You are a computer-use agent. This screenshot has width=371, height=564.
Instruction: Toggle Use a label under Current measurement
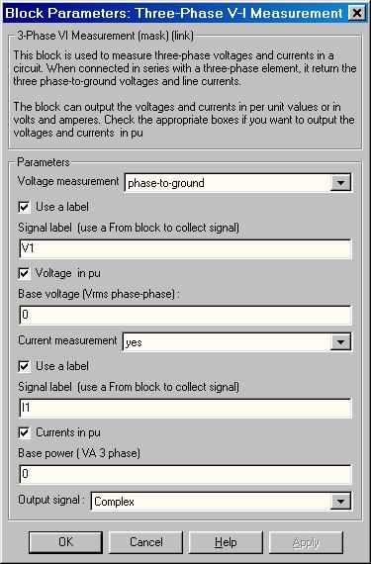coord(24,366)
